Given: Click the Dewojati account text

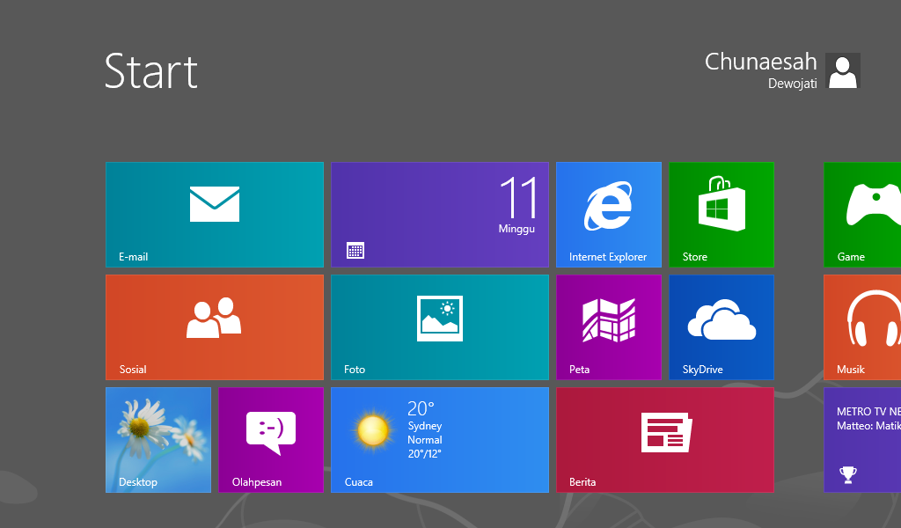Looking at the screenshot, I should [793, 84].
